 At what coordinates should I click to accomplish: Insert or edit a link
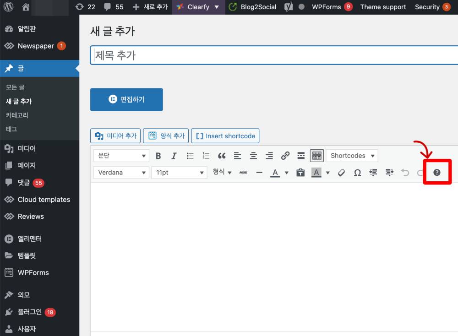pos(285,156)
